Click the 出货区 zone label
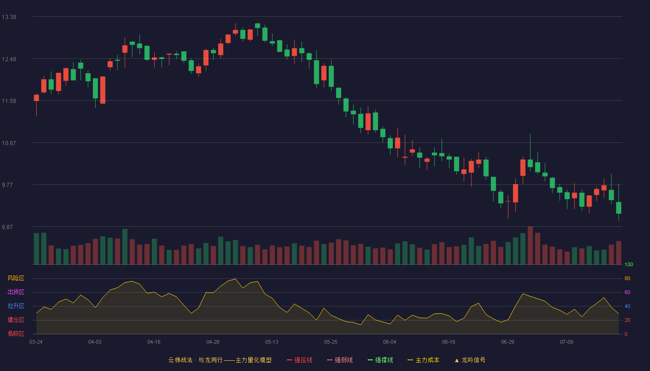 click(16, 292)
